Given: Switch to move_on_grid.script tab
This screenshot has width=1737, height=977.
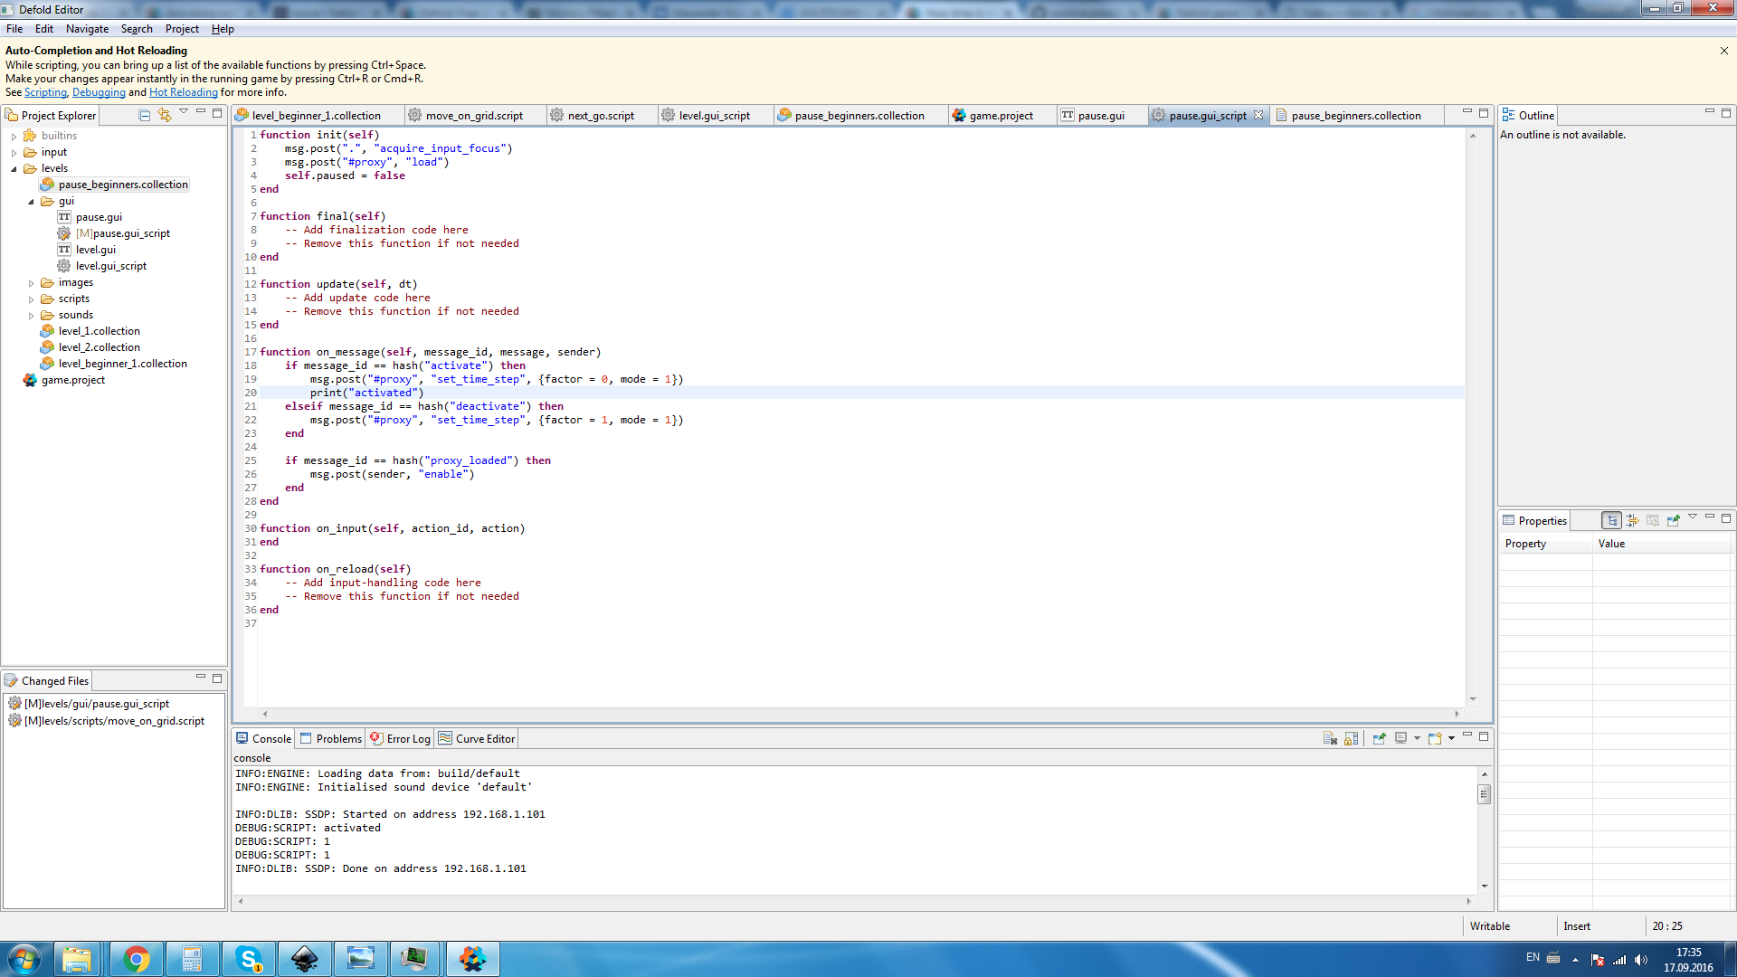Looking at the screenshot, I should click(x=474, y=116).
